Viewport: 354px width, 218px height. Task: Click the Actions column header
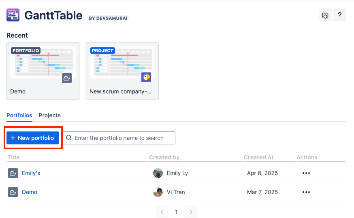pos(307,157)
